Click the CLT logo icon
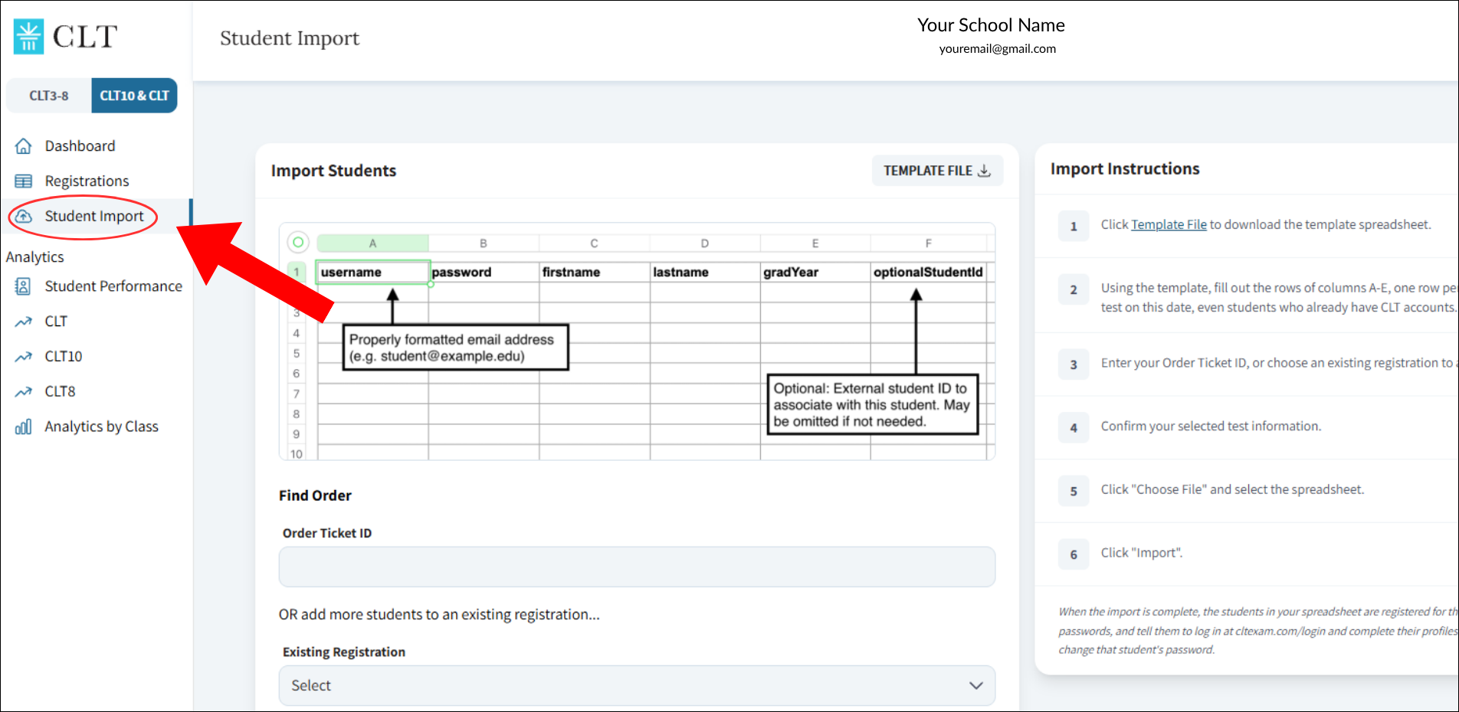This screenshot has height=712, width=1459. pos(28,37)
